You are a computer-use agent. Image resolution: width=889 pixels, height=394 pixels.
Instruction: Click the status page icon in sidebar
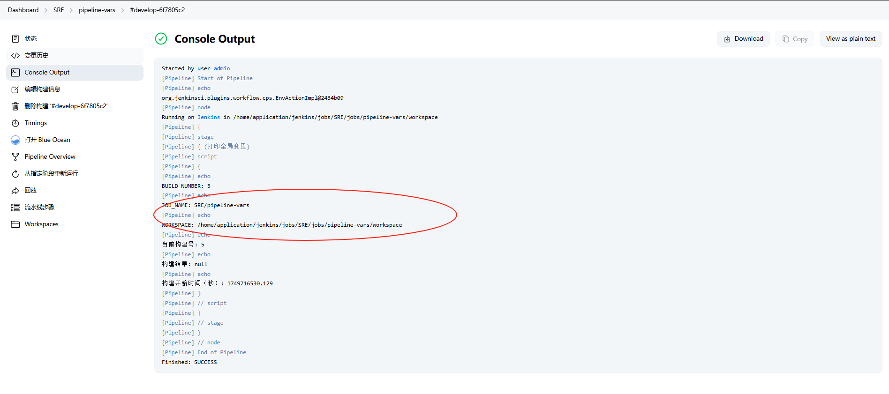point(15,38)
